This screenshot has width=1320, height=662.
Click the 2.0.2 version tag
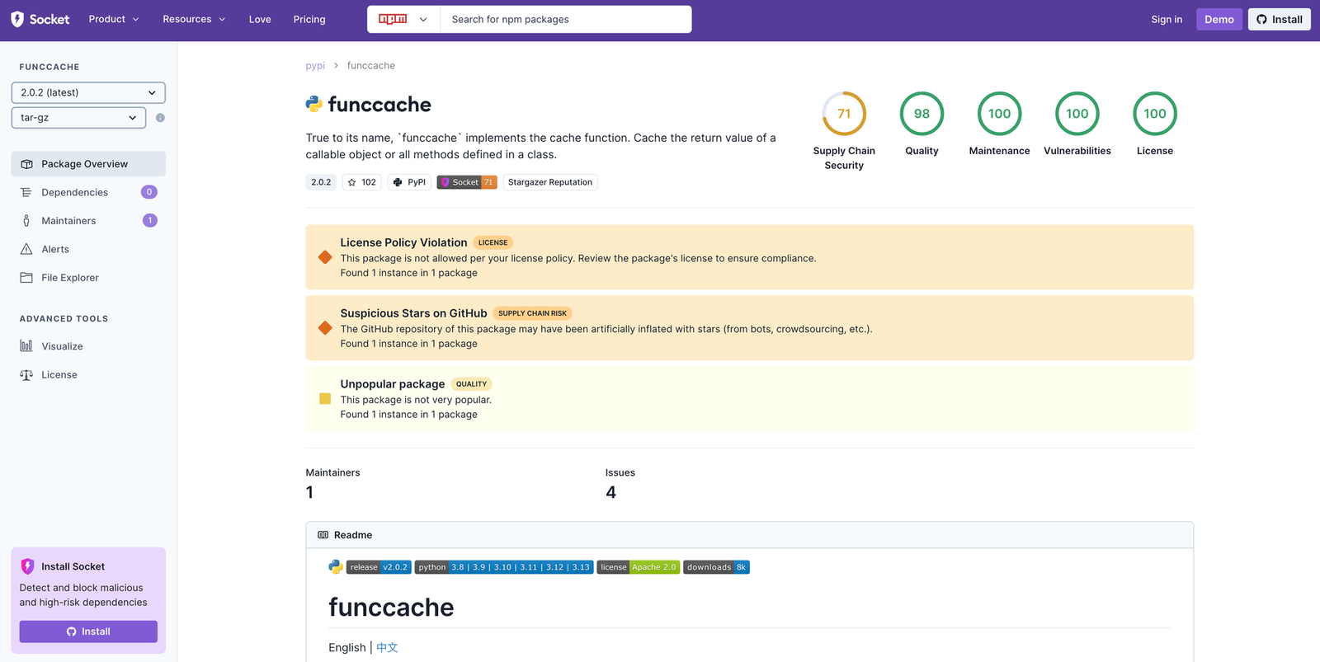click(321, 182)
